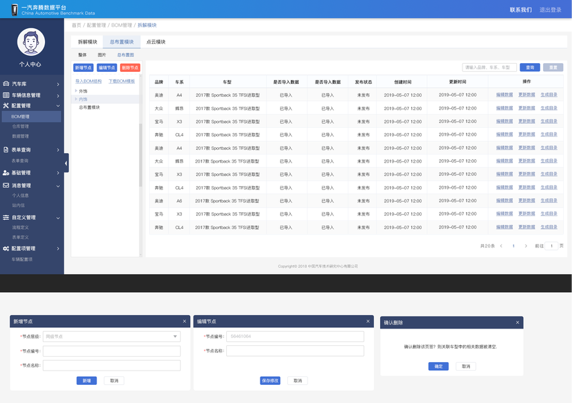
Task: Select the 图片 sub-tab
Action: pyautogui.click(x=102, y=55)
